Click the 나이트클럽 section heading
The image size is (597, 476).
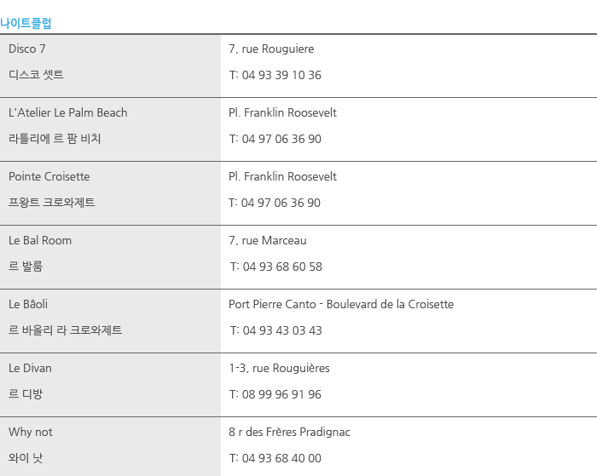click(26, 23)
